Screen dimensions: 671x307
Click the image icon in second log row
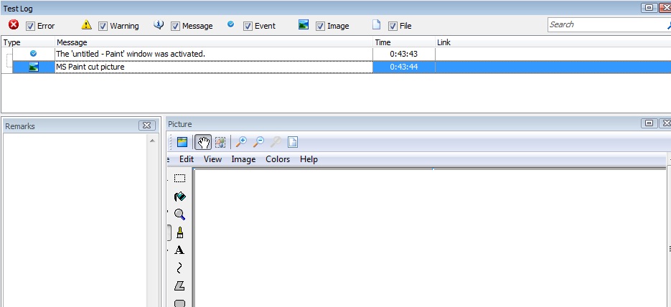33,67
